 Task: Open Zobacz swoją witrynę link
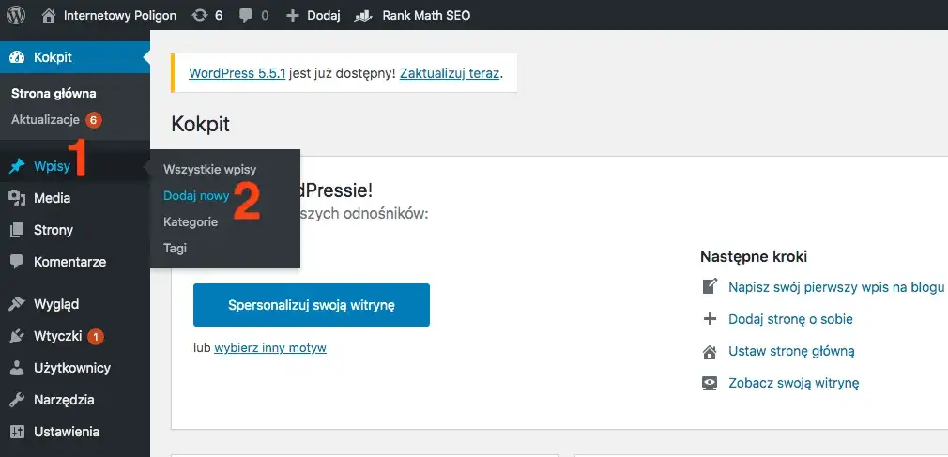pos(794,383)
